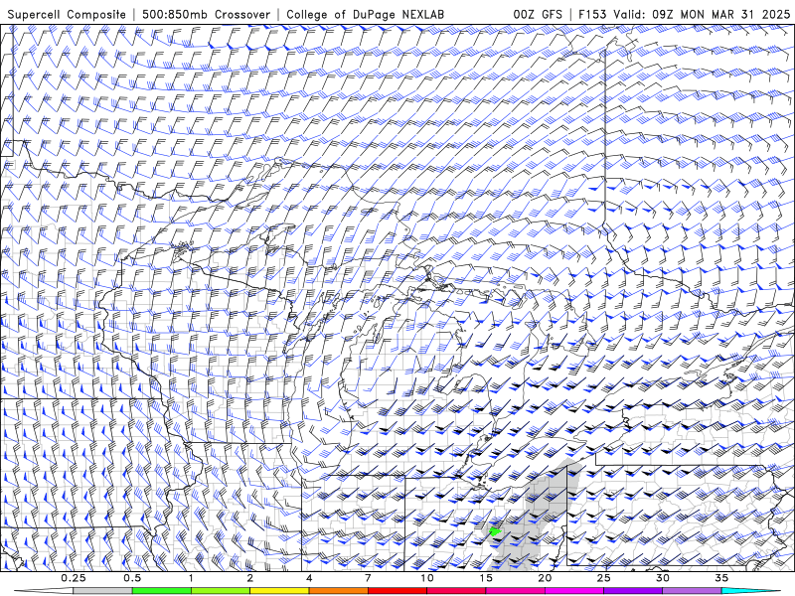Click the '00Z GFS' model run label
The height and width of the screenshot is (596, 795).
coord(538,14)
